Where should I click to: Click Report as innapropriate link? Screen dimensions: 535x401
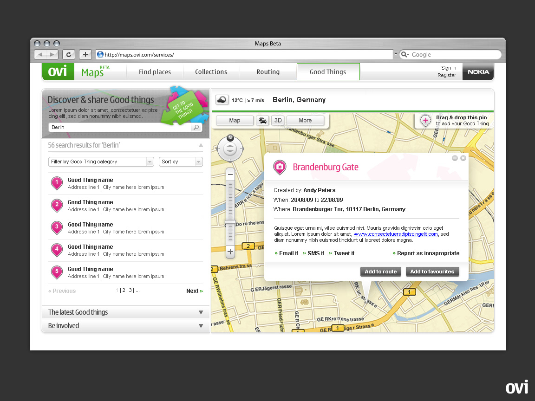pos(426,253)
